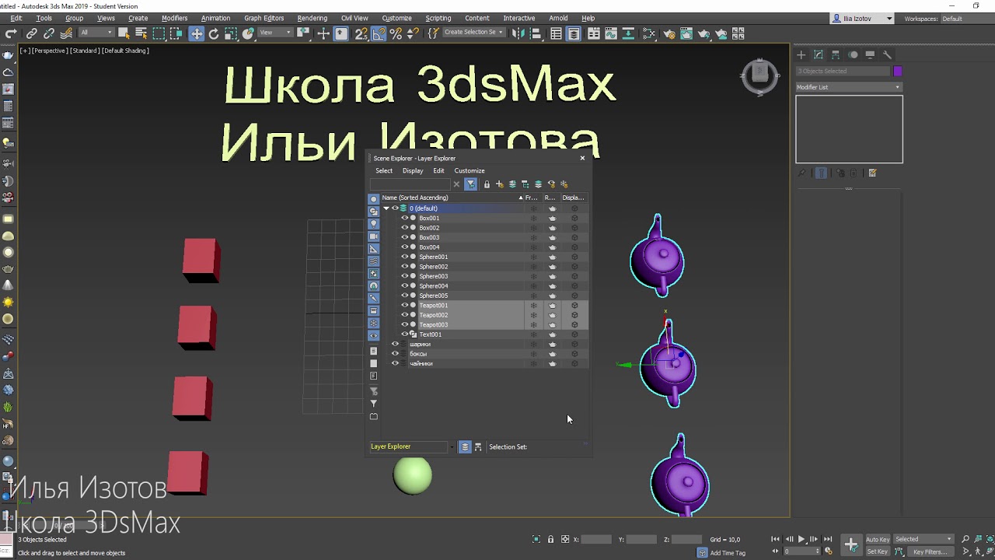Click the purple object color swatch
The height and width of the screenshot is (560, 995).
click(x=898, y=71)
